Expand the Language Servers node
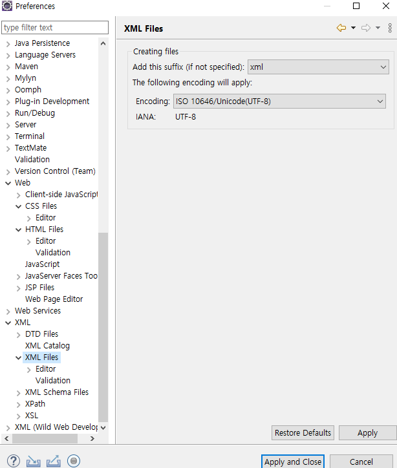This screenshot has width=397, height=468. point(8,56)
